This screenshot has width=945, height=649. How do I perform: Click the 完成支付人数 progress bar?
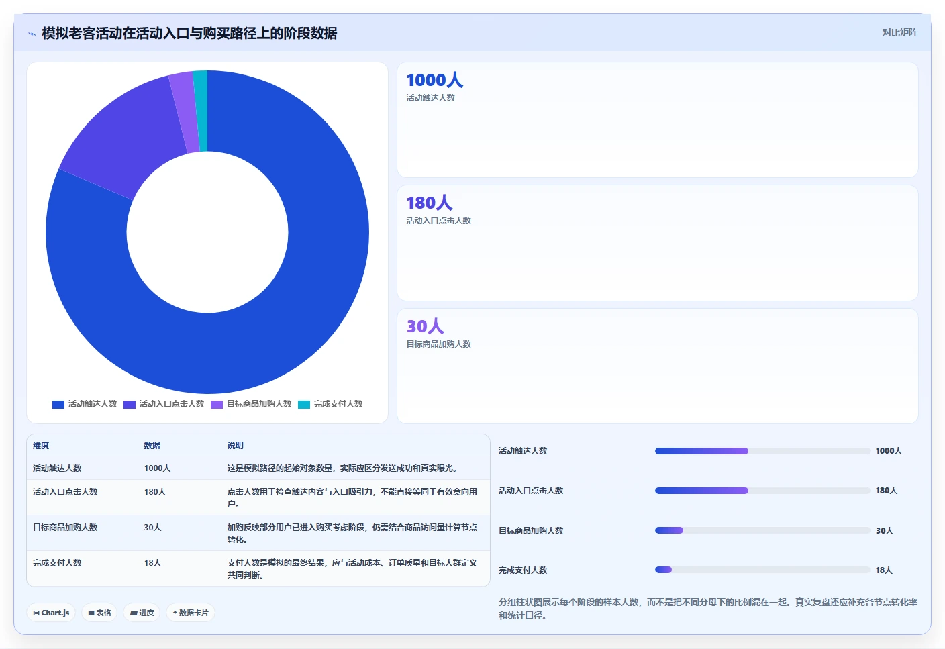[762, 570]
